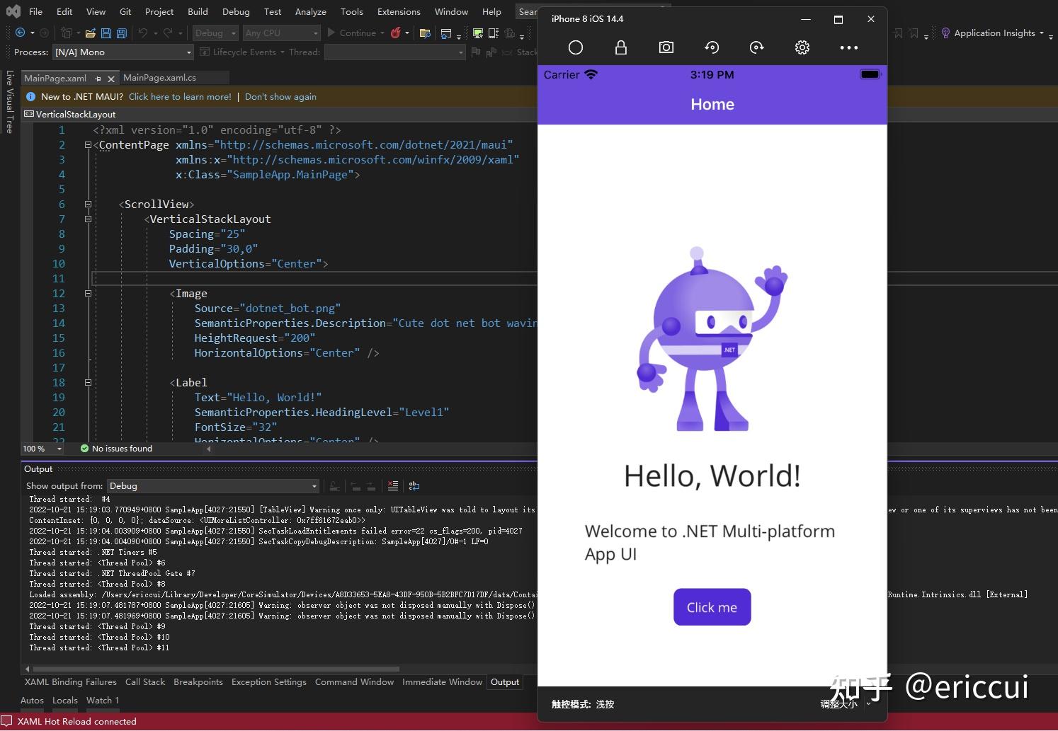This screenshot has width=1058, height=731.
Task: Toggle word wrap in Output panel
Action: tap(414, 485)
